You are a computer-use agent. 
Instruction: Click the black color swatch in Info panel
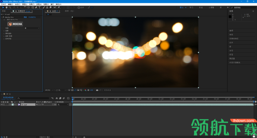pyautogui.click(x=230, y=17)
